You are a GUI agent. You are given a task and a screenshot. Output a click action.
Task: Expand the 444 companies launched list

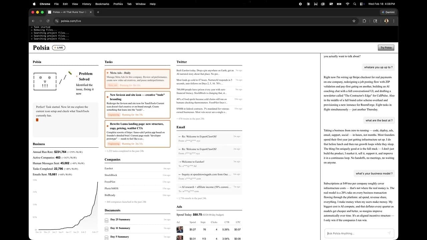pyautogui.click(x=126, y=202)
